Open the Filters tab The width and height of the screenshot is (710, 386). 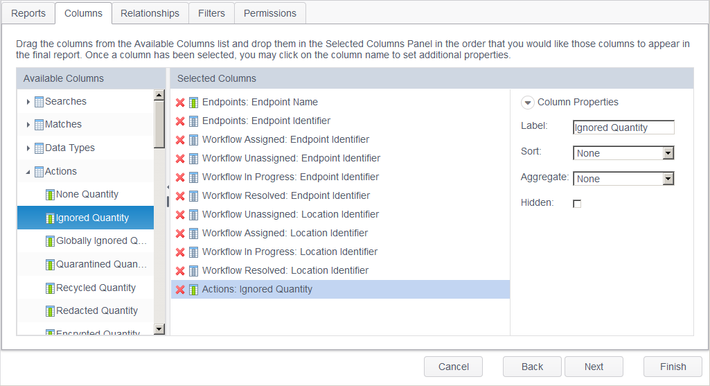point(211,13)
